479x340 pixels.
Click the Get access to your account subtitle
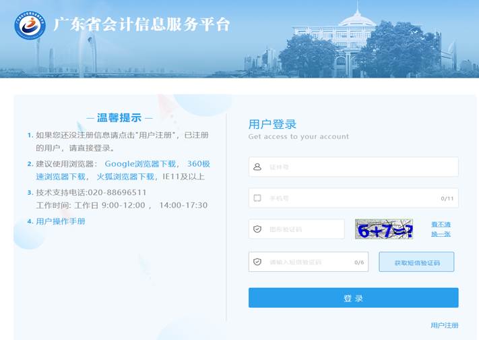point(298,136)
